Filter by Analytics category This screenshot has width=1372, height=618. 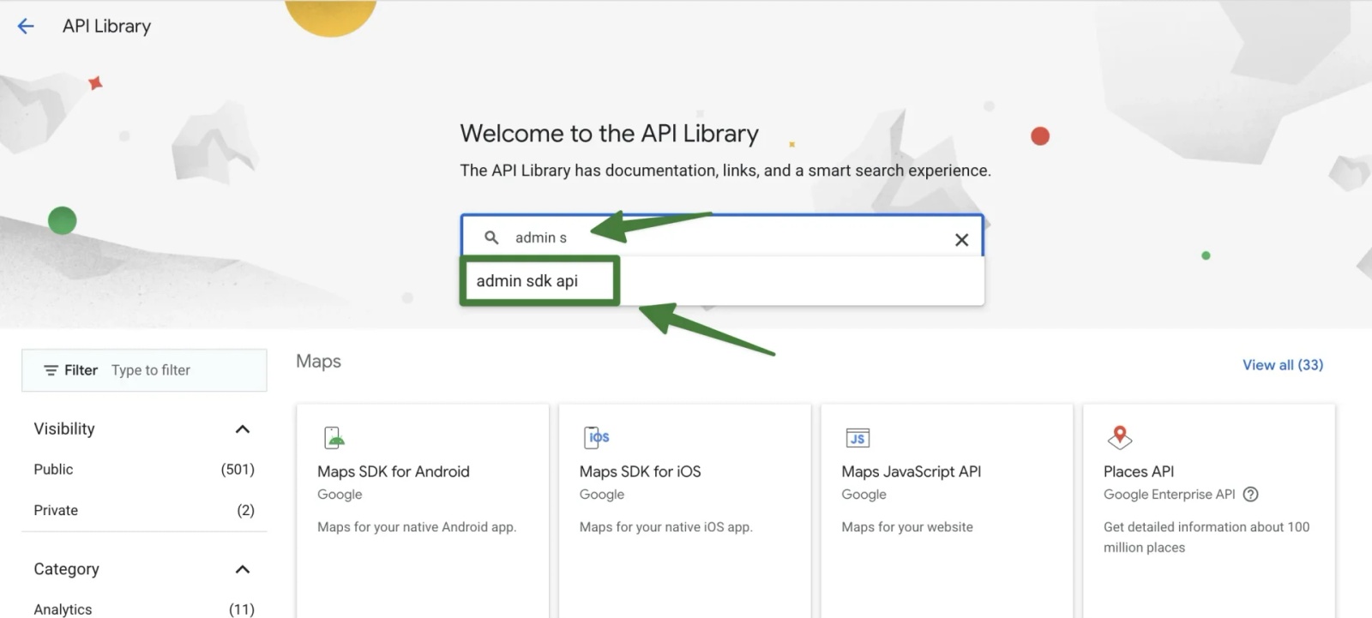[63, 609]
